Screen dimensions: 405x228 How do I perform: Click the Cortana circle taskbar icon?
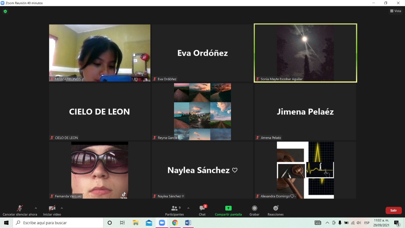coord(110,223)
